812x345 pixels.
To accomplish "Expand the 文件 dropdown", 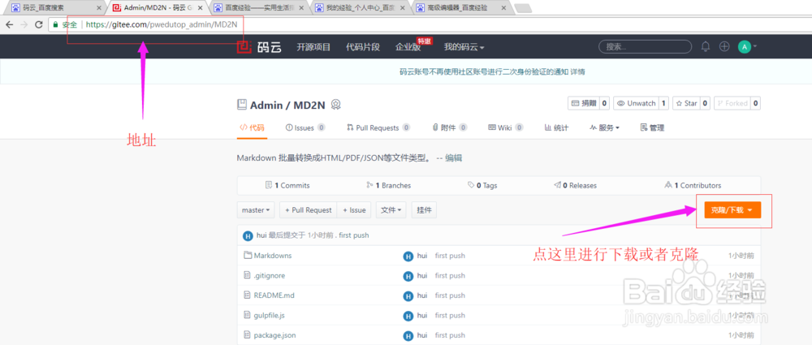I will [391, 210].
